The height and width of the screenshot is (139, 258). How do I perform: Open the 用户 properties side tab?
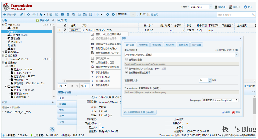pos(67,116)
